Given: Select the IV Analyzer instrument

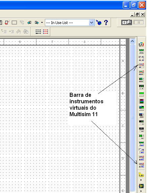Looking at the screenshot, I should tap(141, 115).
